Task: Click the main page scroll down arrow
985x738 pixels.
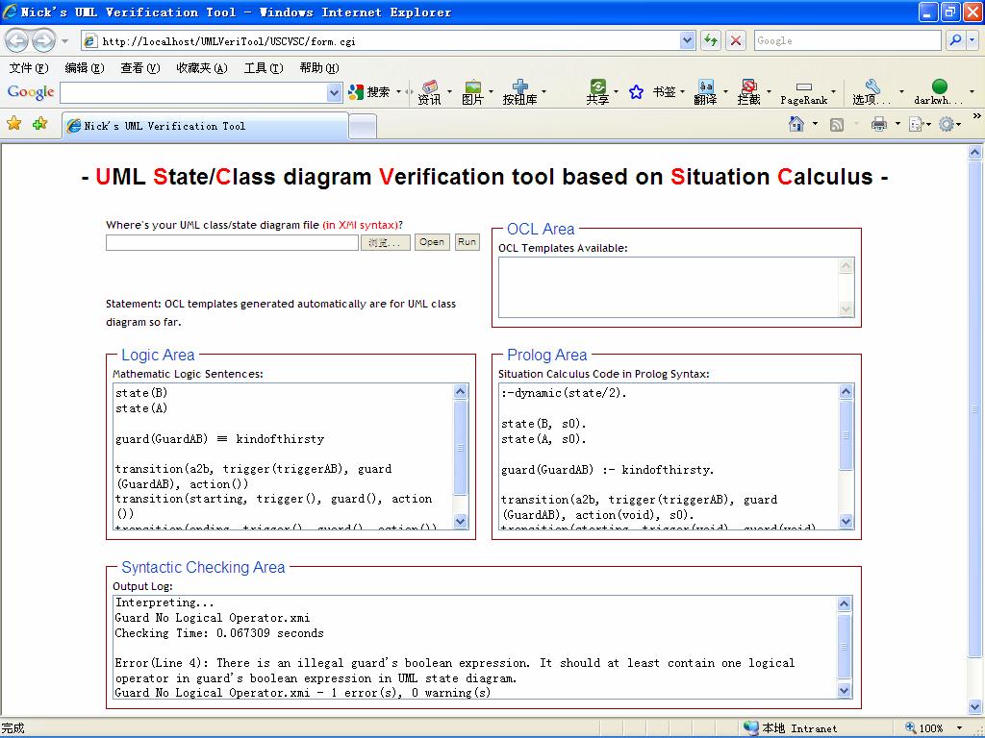Action: point(975,707)
